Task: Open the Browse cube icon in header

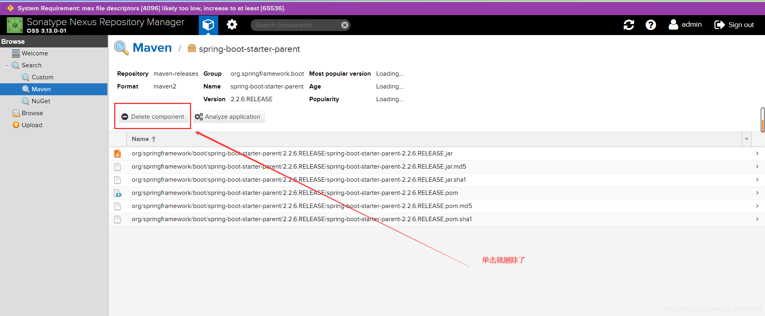Action: click(208, 25)
